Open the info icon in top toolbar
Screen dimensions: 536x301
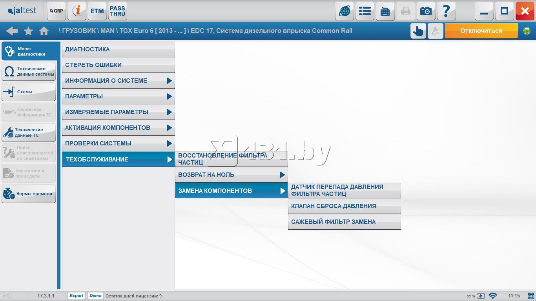point(77,11)
